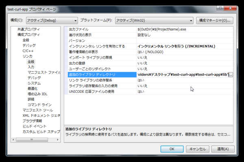
Task: Click the OK button
Action: (172, 149)
